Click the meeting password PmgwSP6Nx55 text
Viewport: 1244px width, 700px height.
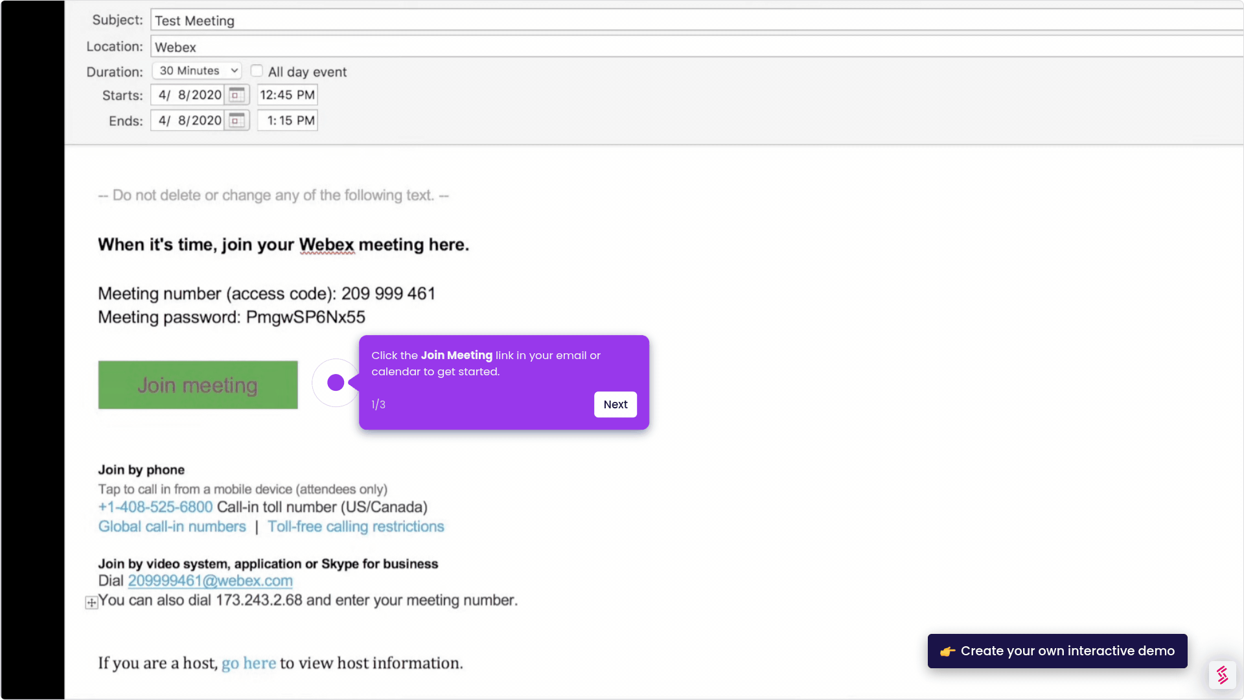coord(305,317)
